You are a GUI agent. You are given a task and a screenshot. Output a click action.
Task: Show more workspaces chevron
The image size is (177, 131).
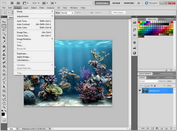[139, 3]
